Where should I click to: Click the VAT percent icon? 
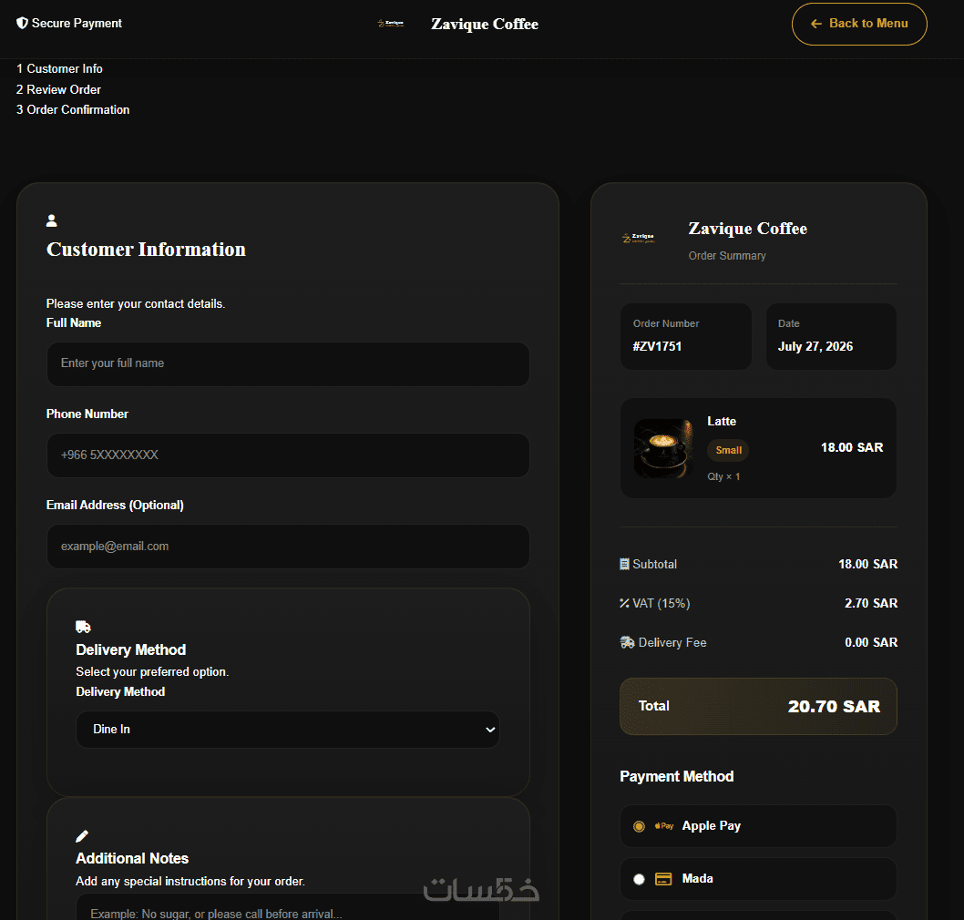[624, 604]
